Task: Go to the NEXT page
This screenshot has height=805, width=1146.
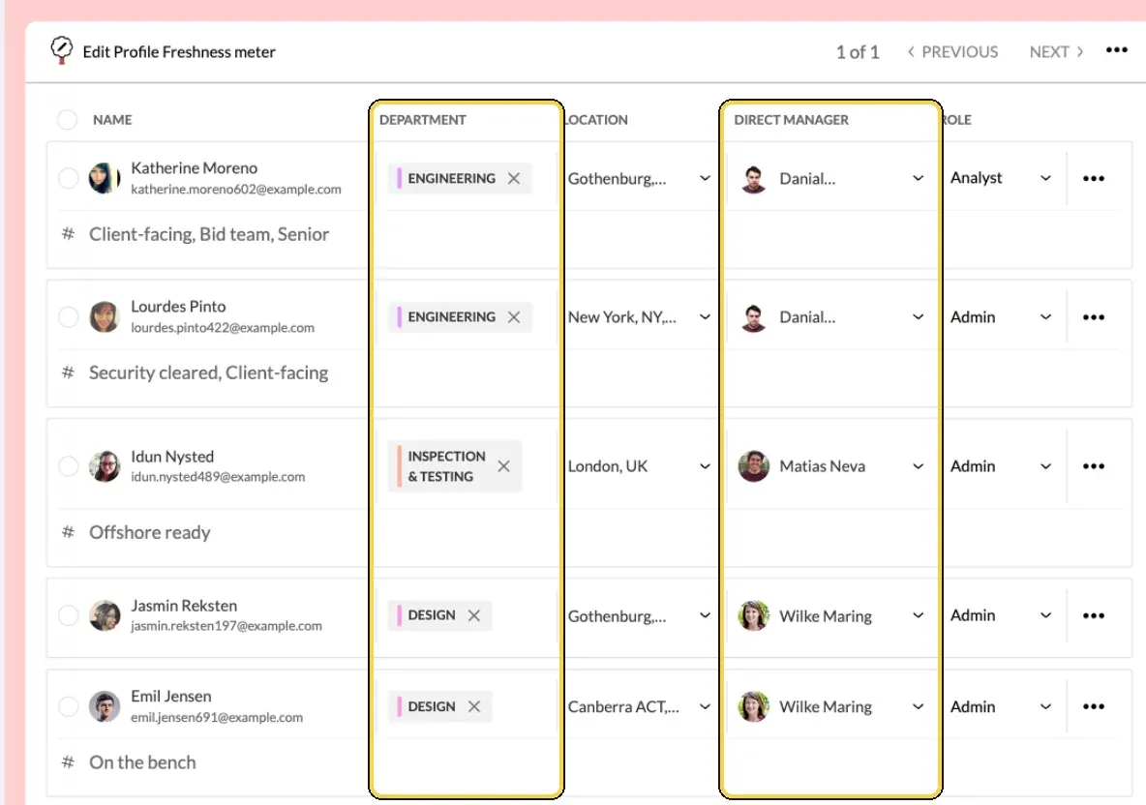Action: pos(1056,52)
